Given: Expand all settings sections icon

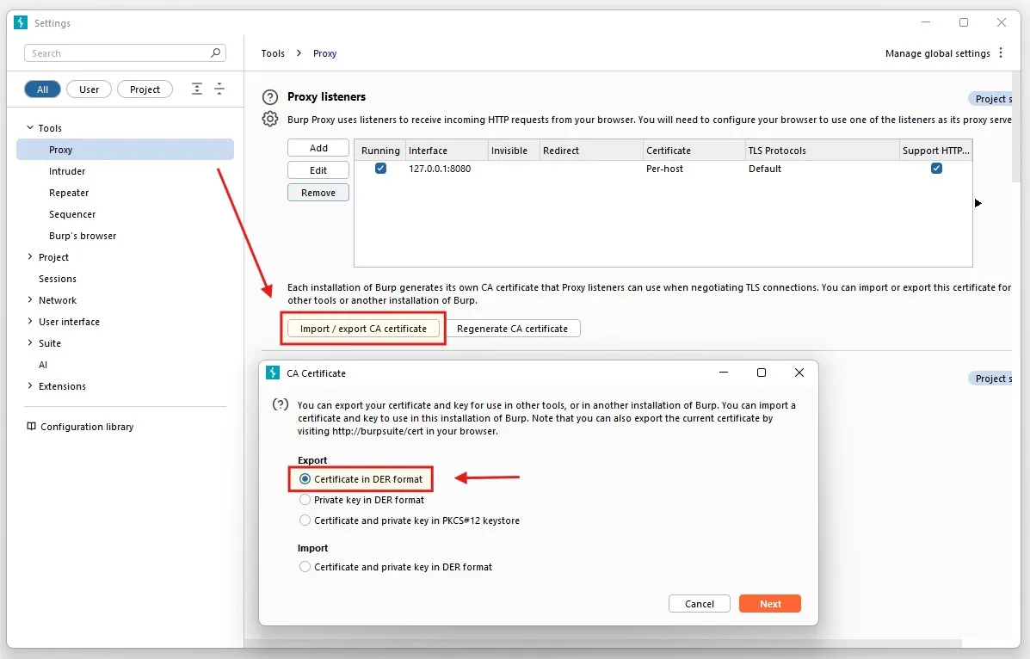Looking at the screenshot, I should coord(196,89).
